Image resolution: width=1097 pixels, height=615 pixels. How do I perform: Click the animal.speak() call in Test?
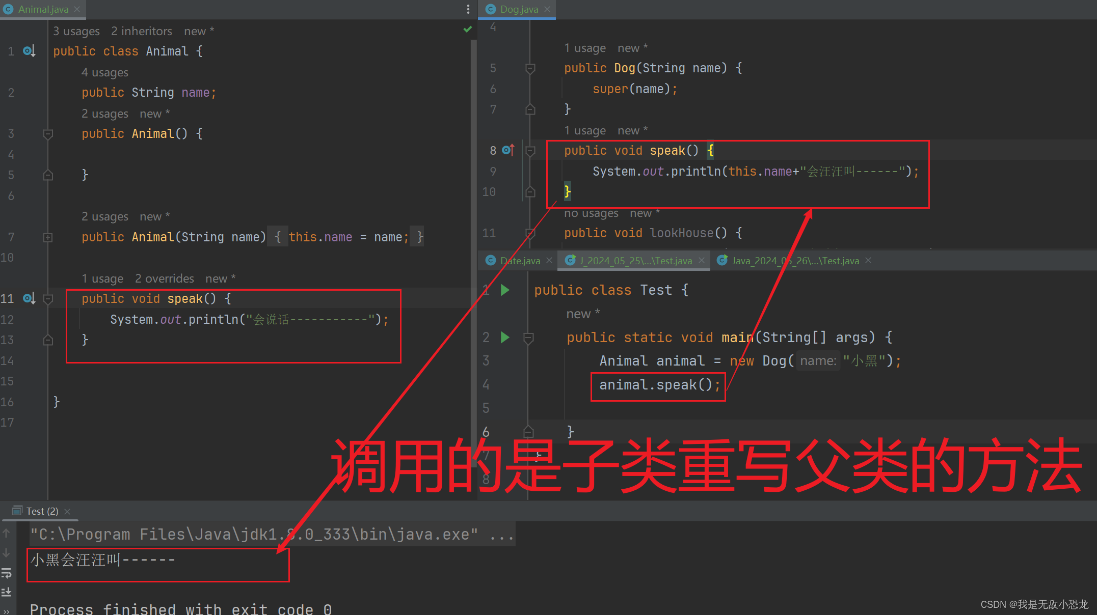tap(660, 385)
